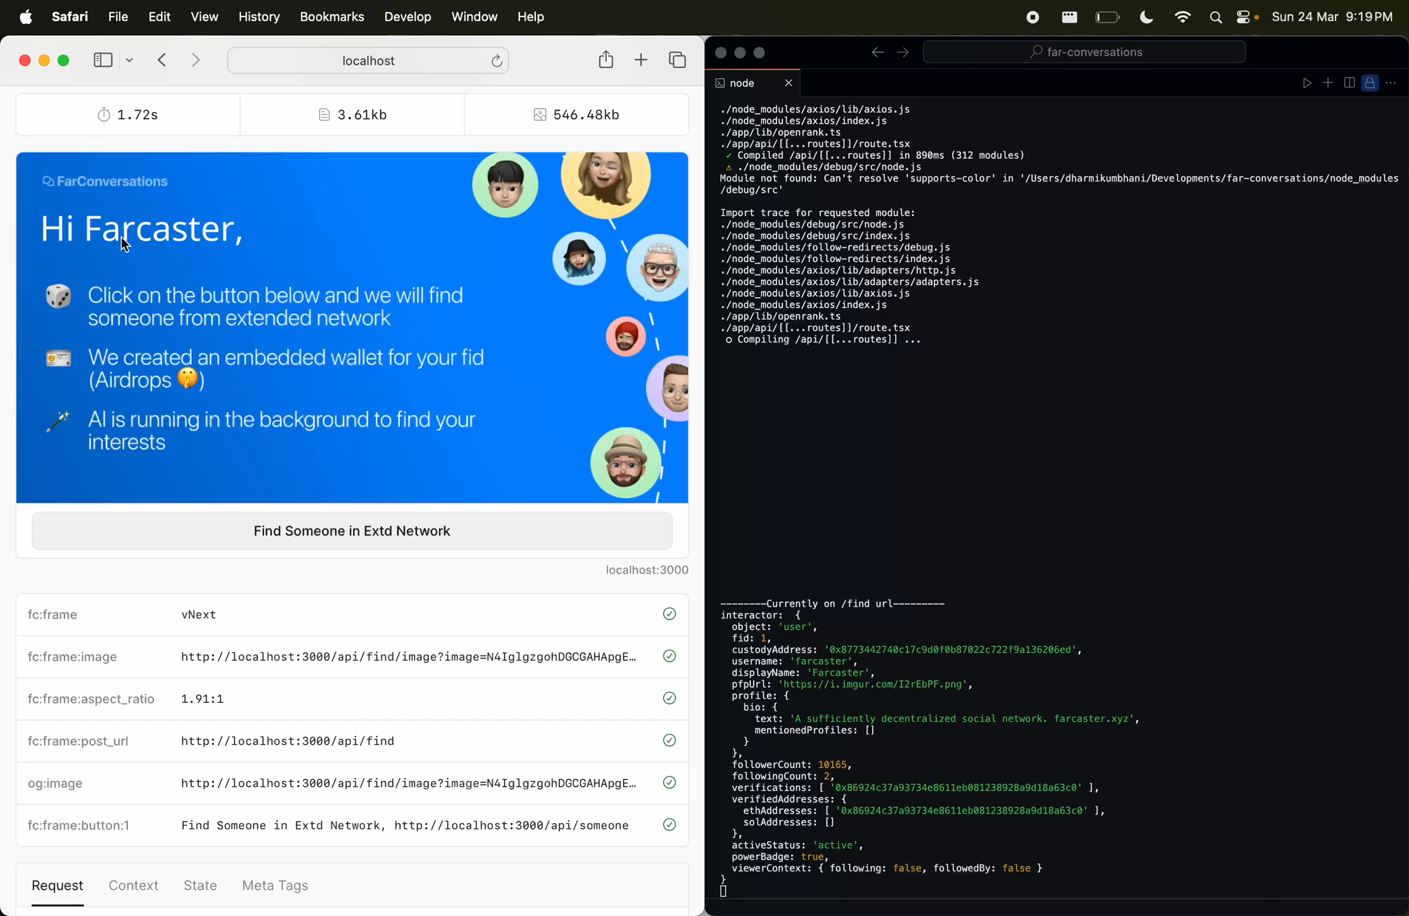
Task: Open the Safari share icon
Action: 605,60
